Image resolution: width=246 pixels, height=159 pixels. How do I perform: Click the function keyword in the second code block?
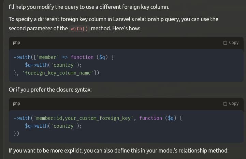tap(151, 118)
